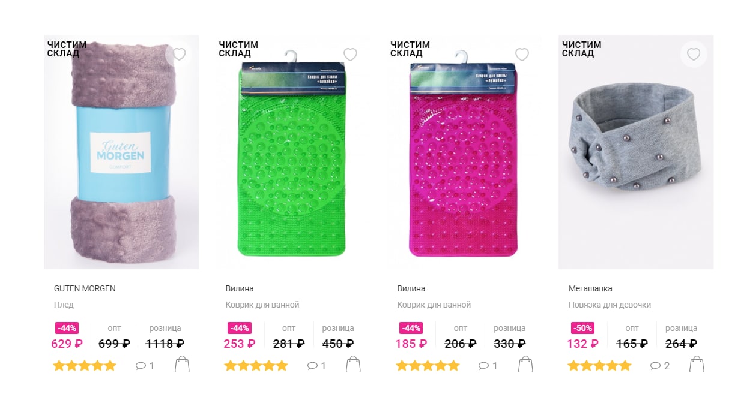The width and height of the screenshot is (732, 406).
Task: Open the grey blanket product image
Action: click(x=121, y=152)
